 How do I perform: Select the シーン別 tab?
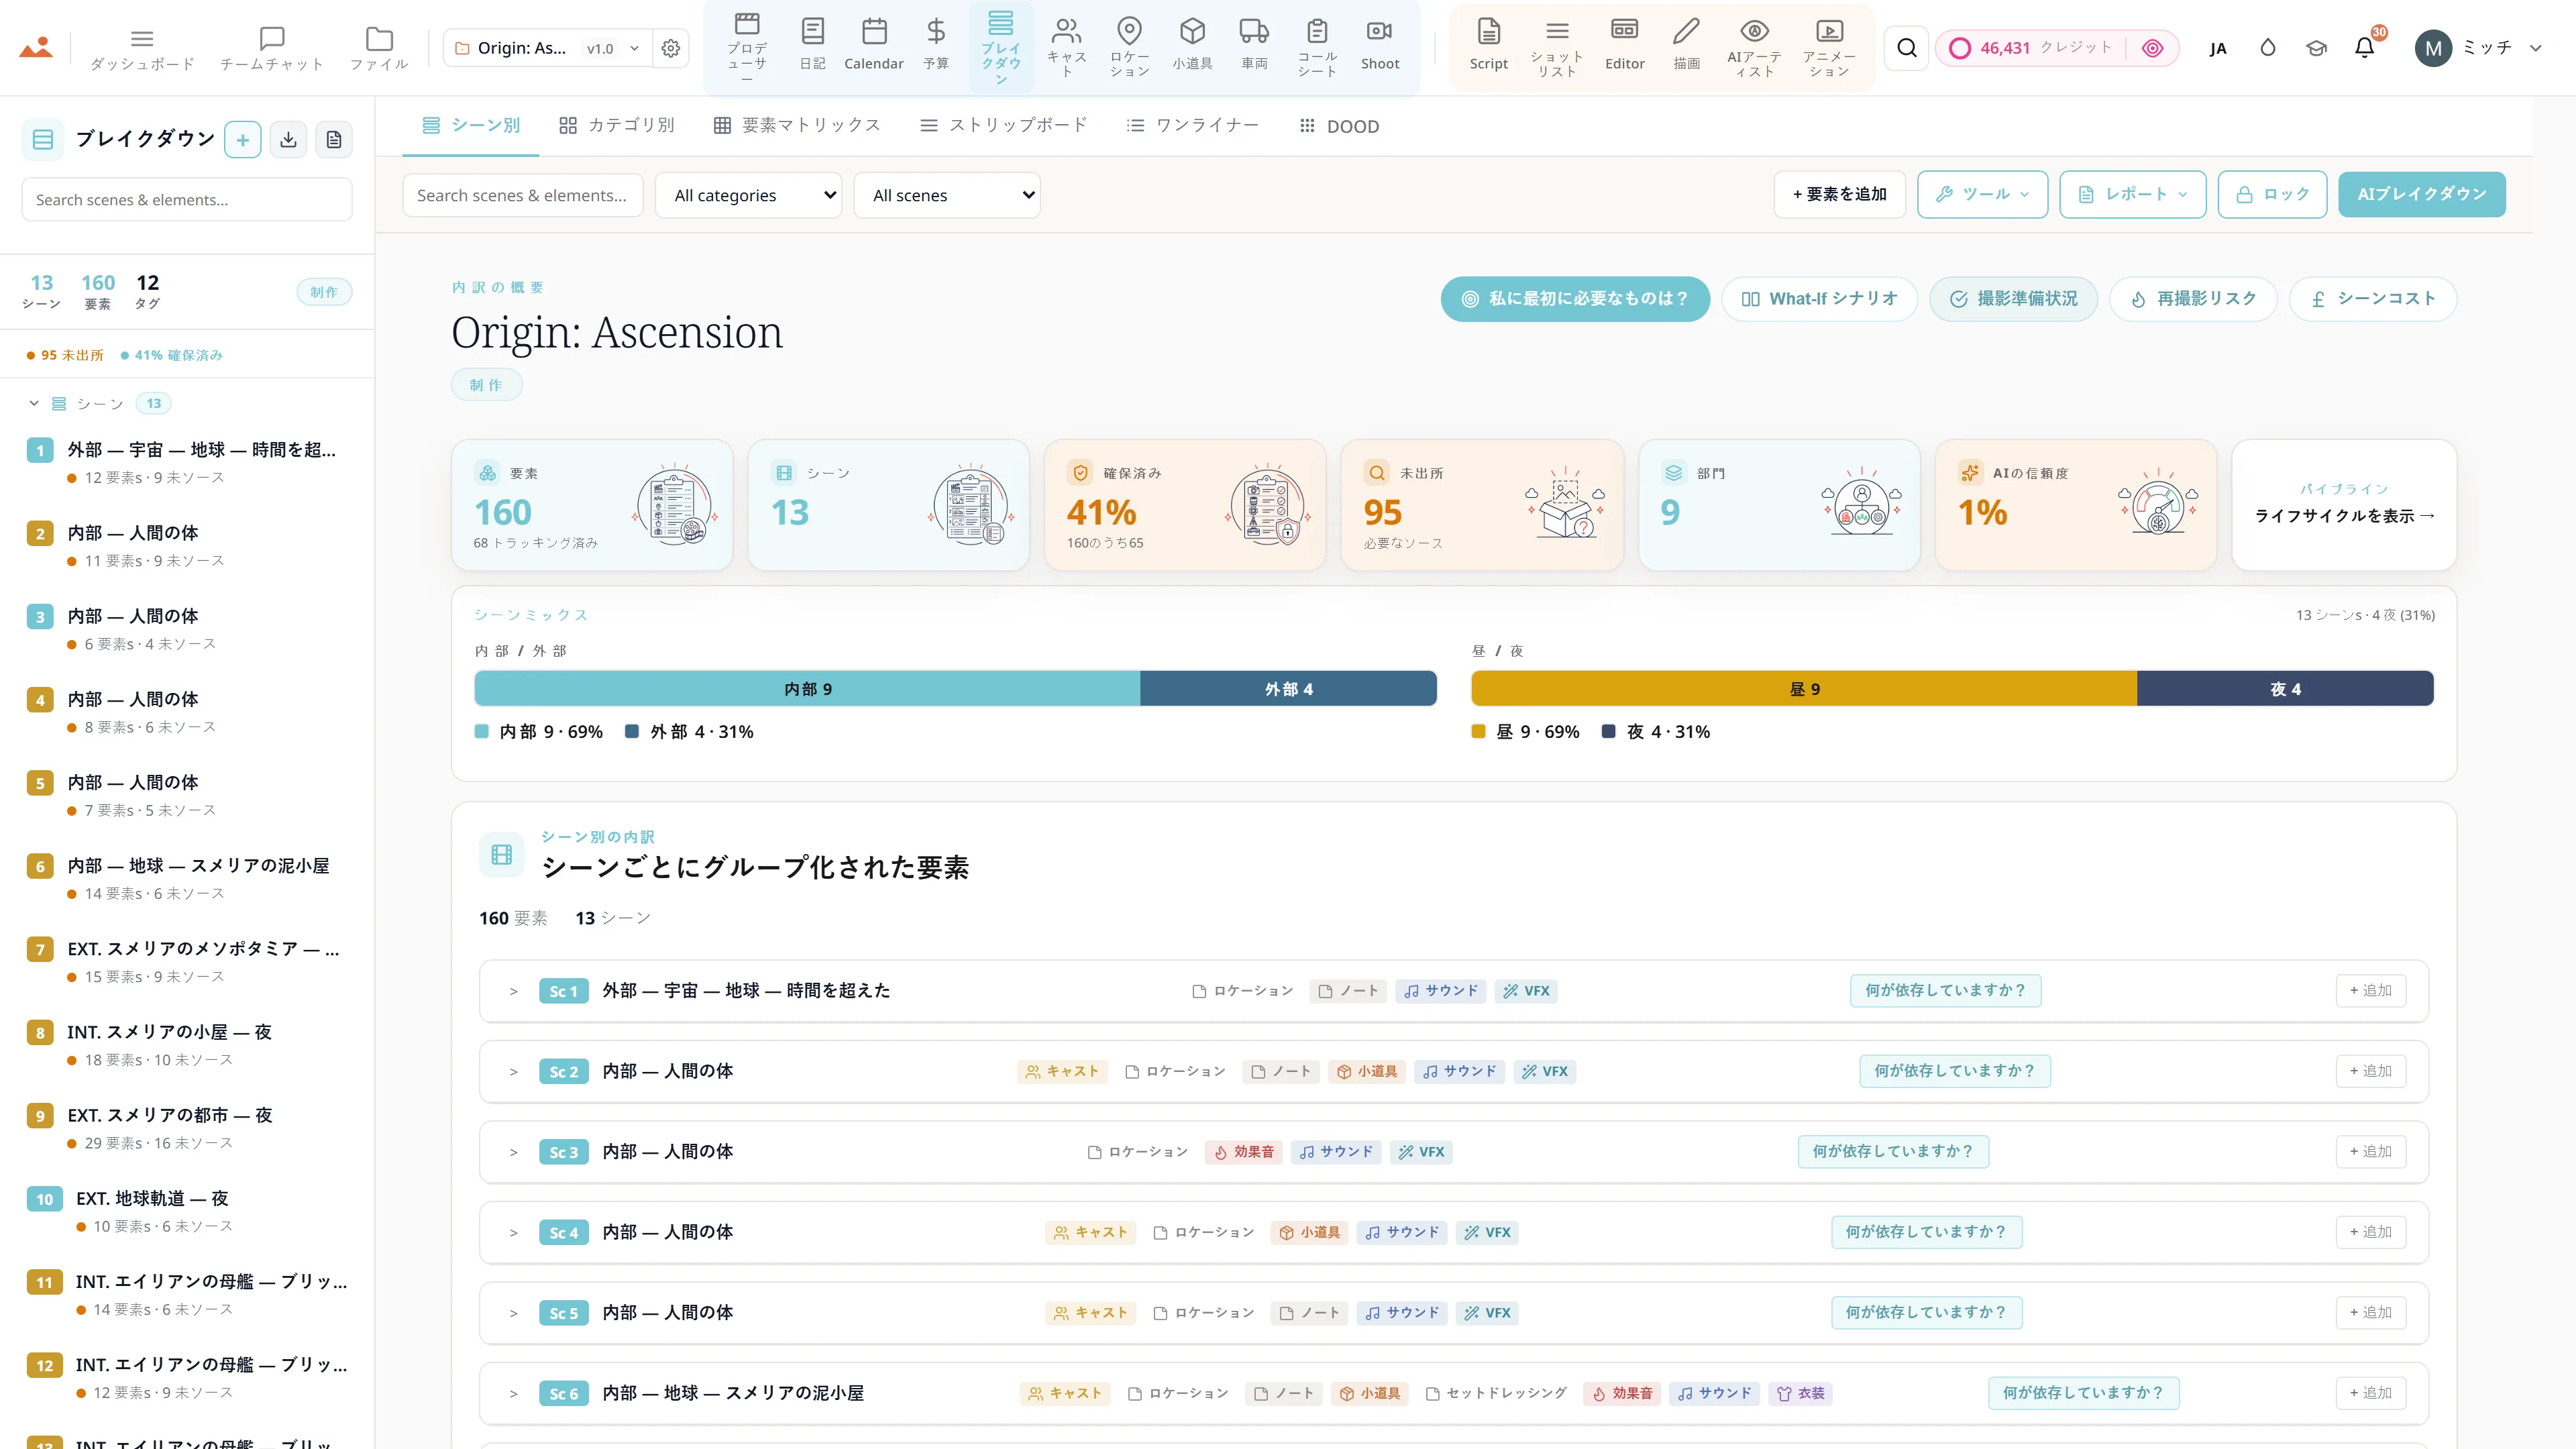471,126
